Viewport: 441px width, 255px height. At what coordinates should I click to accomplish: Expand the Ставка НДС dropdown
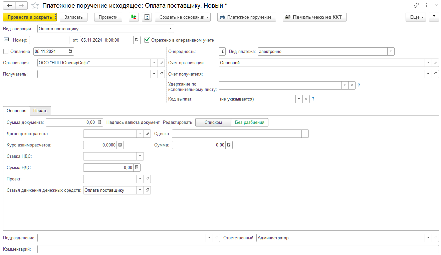pyautogui.click(x=140, y=156)
